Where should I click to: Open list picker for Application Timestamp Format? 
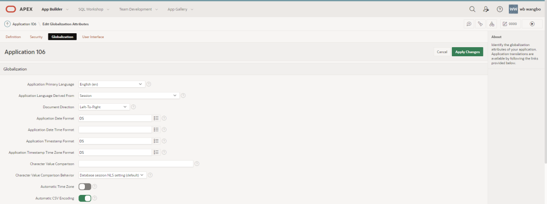[x=156, y=141]
